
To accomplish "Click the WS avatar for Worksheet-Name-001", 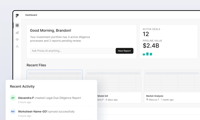I will 13,111.
